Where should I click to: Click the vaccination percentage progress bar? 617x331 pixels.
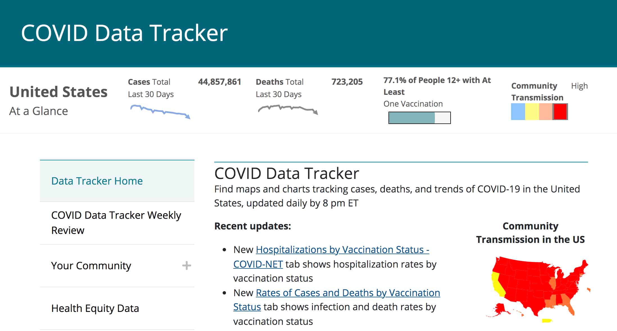point(419,118)
